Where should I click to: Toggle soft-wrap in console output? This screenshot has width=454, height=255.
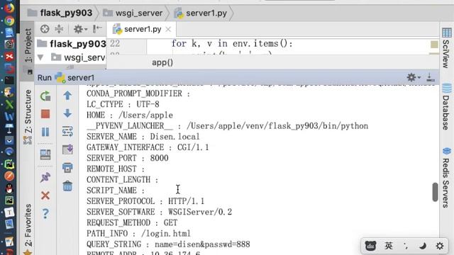click(x=67, y=131)
